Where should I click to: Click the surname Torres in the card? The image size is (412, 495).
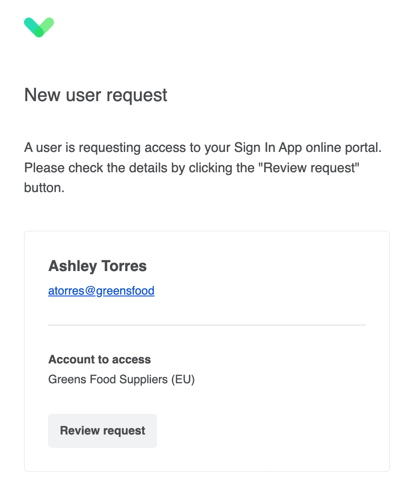124,266
